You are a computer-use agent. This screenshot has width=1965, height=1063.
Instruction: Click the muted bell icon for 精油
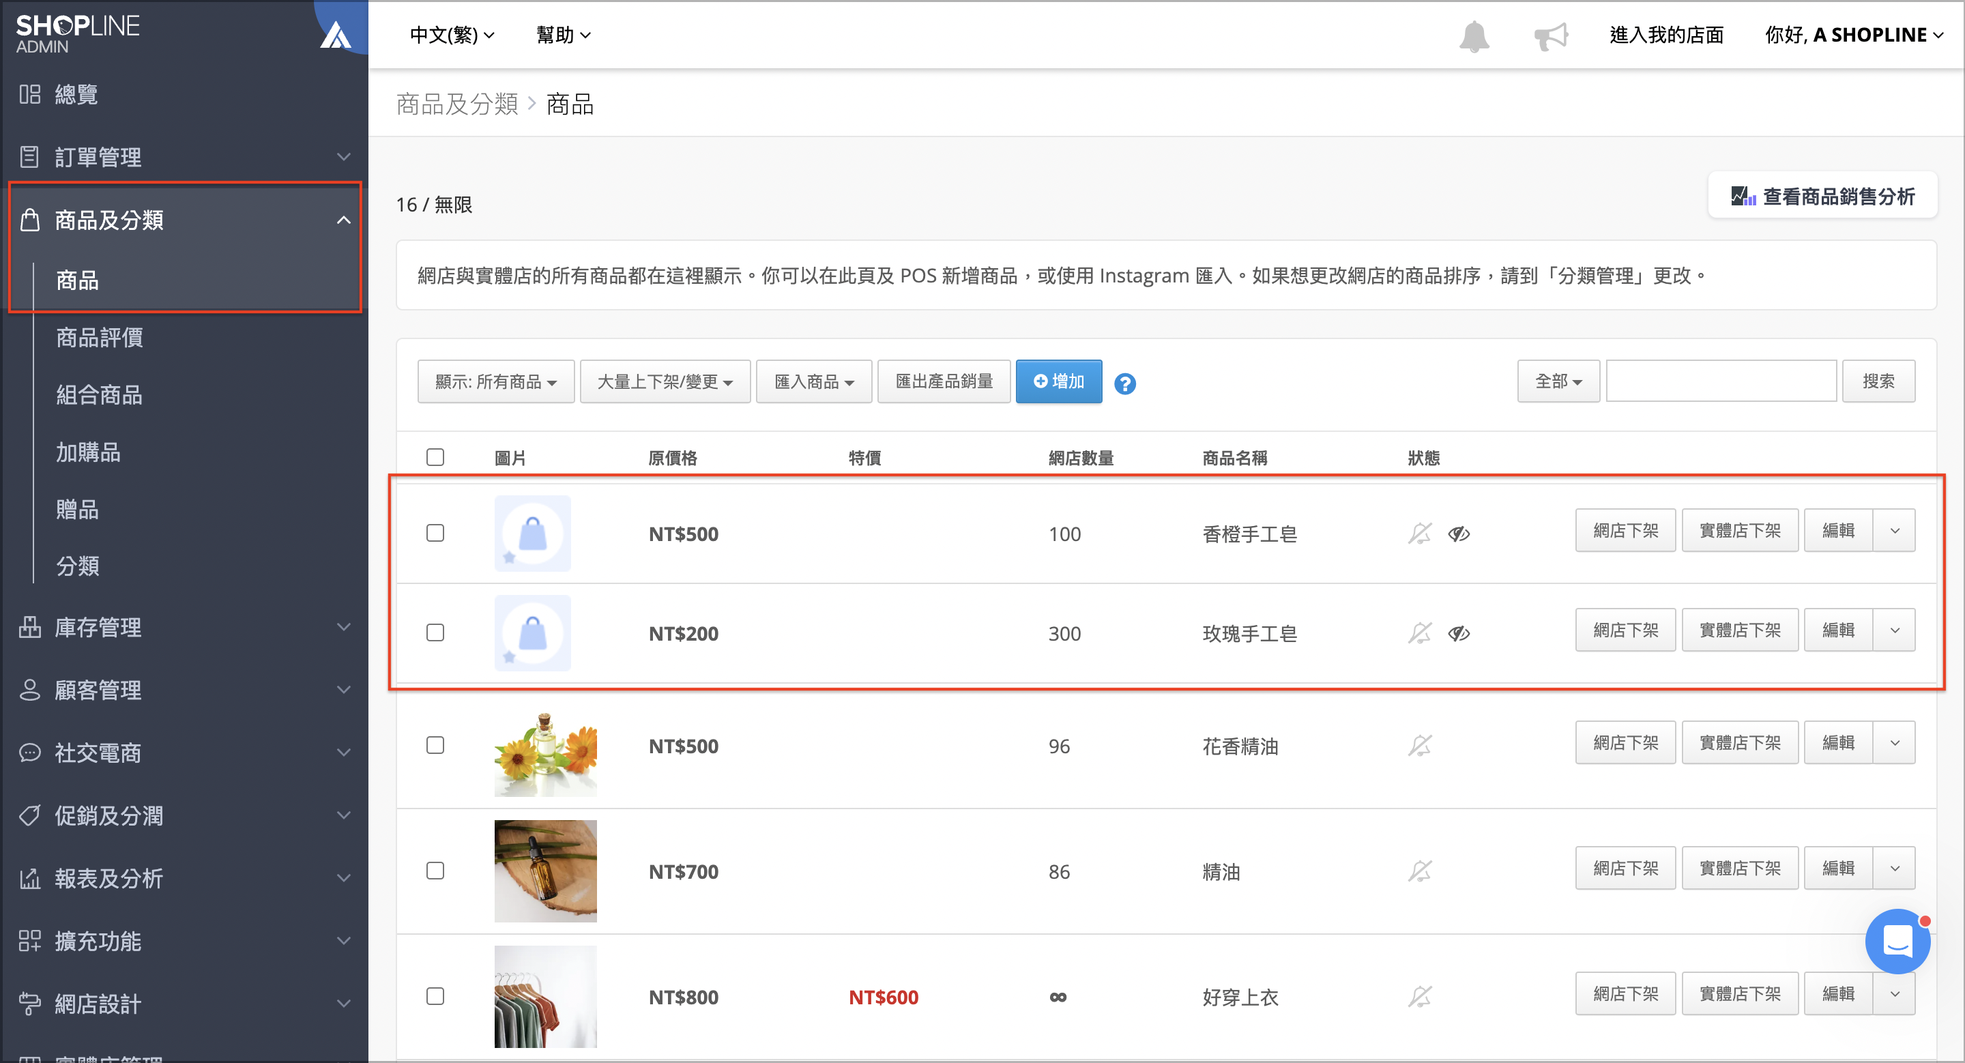[x=1420, y=871]
